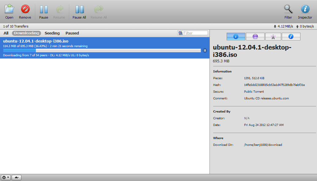This screenshot has width=317, height=181.
Task: Open a new torrent with the Open icon
Action: 9,12
